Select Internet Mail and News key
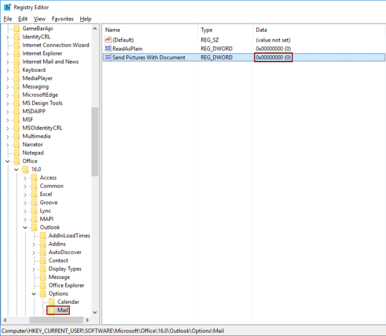Viewport: 386px width, 336px height. pyautogui.click(x=51, y=61)
